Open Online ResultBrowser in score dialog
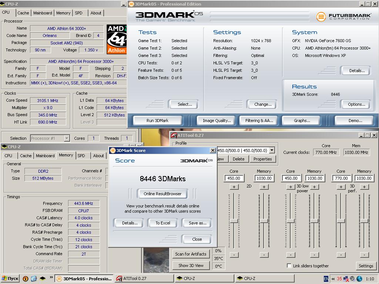The height and width of the screenshot is (284, 379). point(162,194)
